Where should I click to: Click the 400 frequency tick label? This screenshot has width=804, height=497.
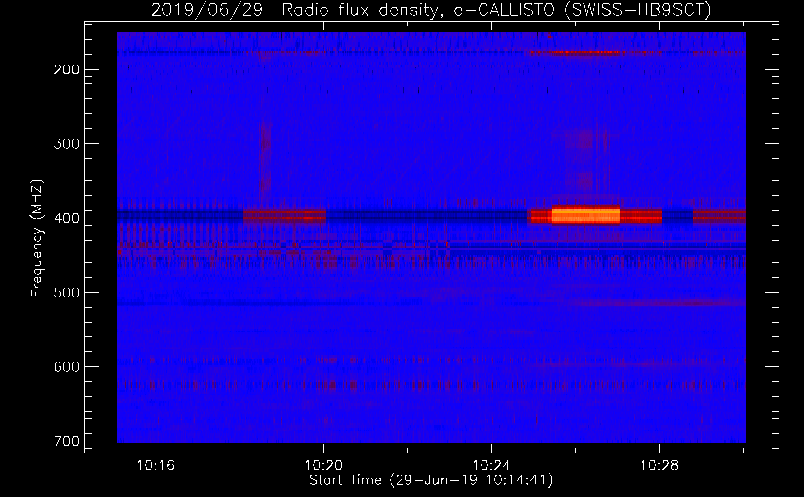(66, 218)
